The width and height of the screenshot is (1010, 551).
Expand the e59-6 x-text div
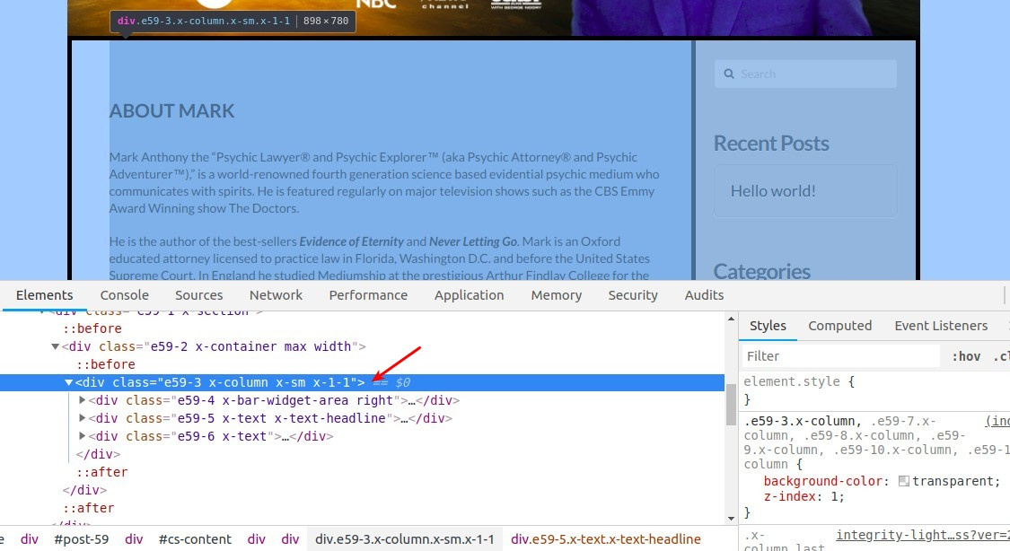[x=82, y=436]
